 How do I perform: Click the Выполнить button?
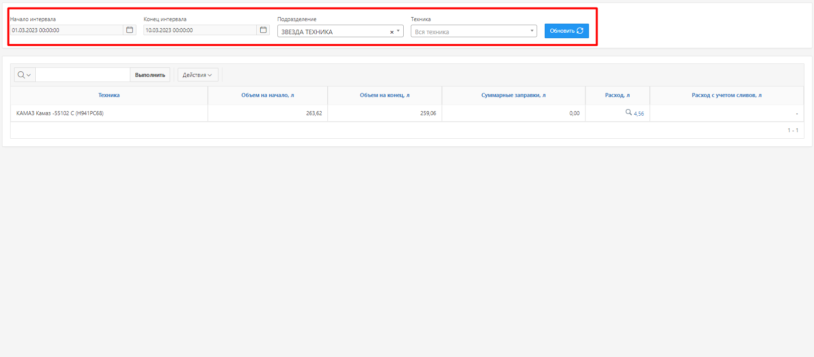[x=150, y=75]
